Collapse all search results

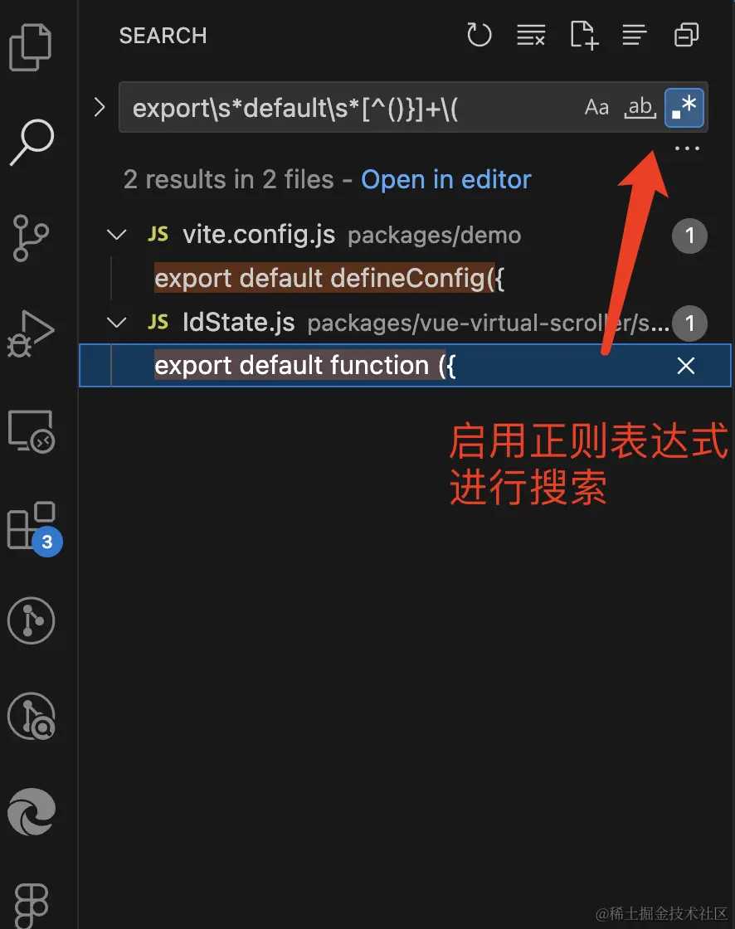tap(686, 35)
